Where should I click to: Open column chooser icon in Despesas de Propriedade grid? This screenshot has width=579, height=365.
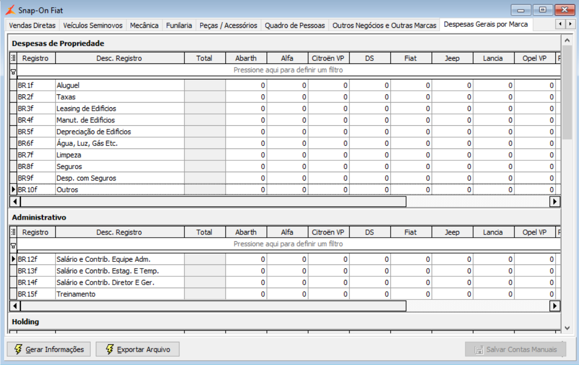coord(13,58)
